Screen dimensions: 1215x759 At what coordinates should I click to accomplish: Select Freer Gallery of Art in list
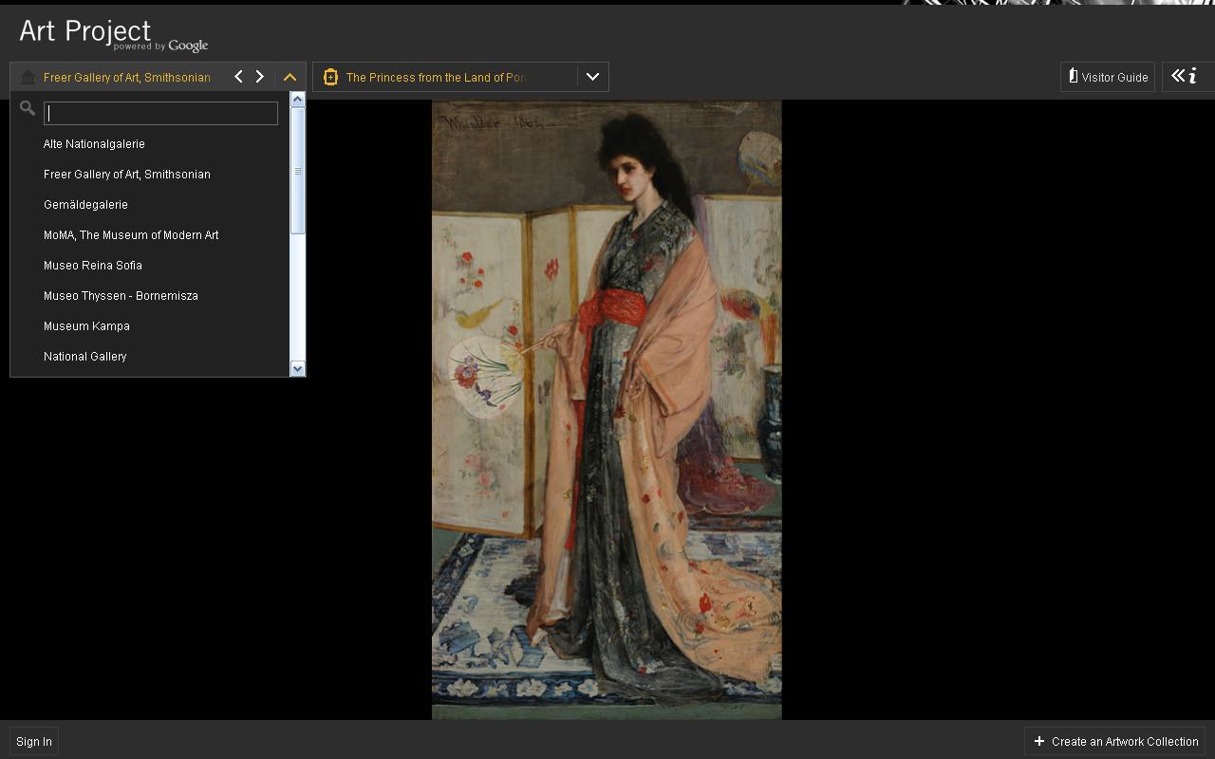pos(127,175)
